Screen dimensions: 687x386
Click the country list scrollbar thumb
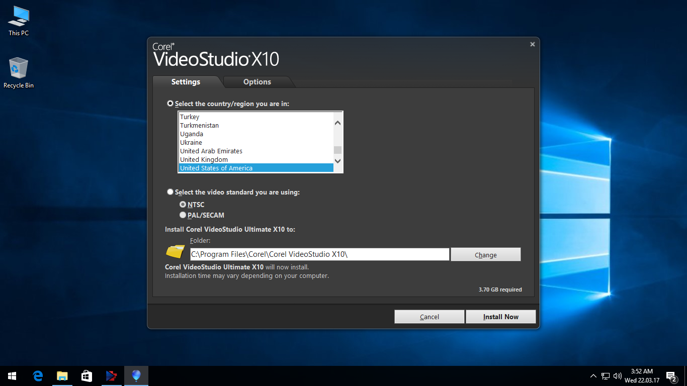point(338,150)
